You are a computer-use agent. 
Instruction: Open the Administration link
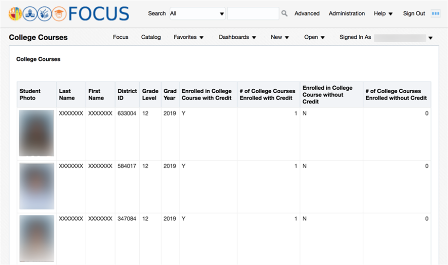tap(347, 14)
